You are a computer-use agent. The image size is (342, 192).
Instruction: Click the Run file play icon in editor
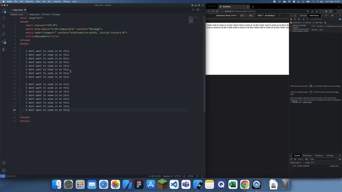pyautogui.click(x=193, y=10)
